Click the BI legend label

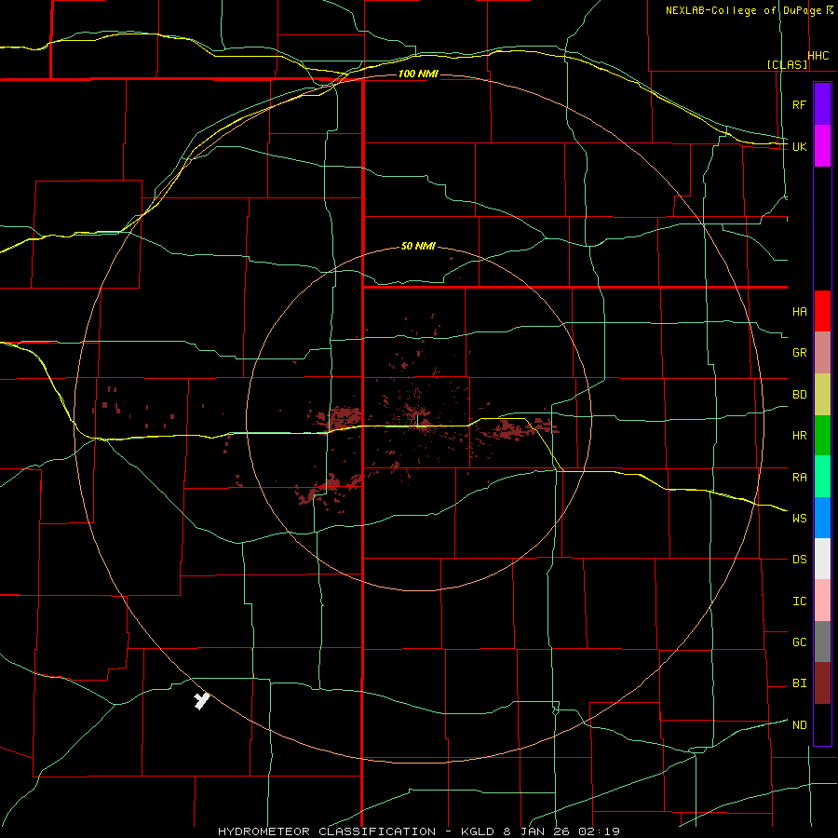tap(799, 683)
